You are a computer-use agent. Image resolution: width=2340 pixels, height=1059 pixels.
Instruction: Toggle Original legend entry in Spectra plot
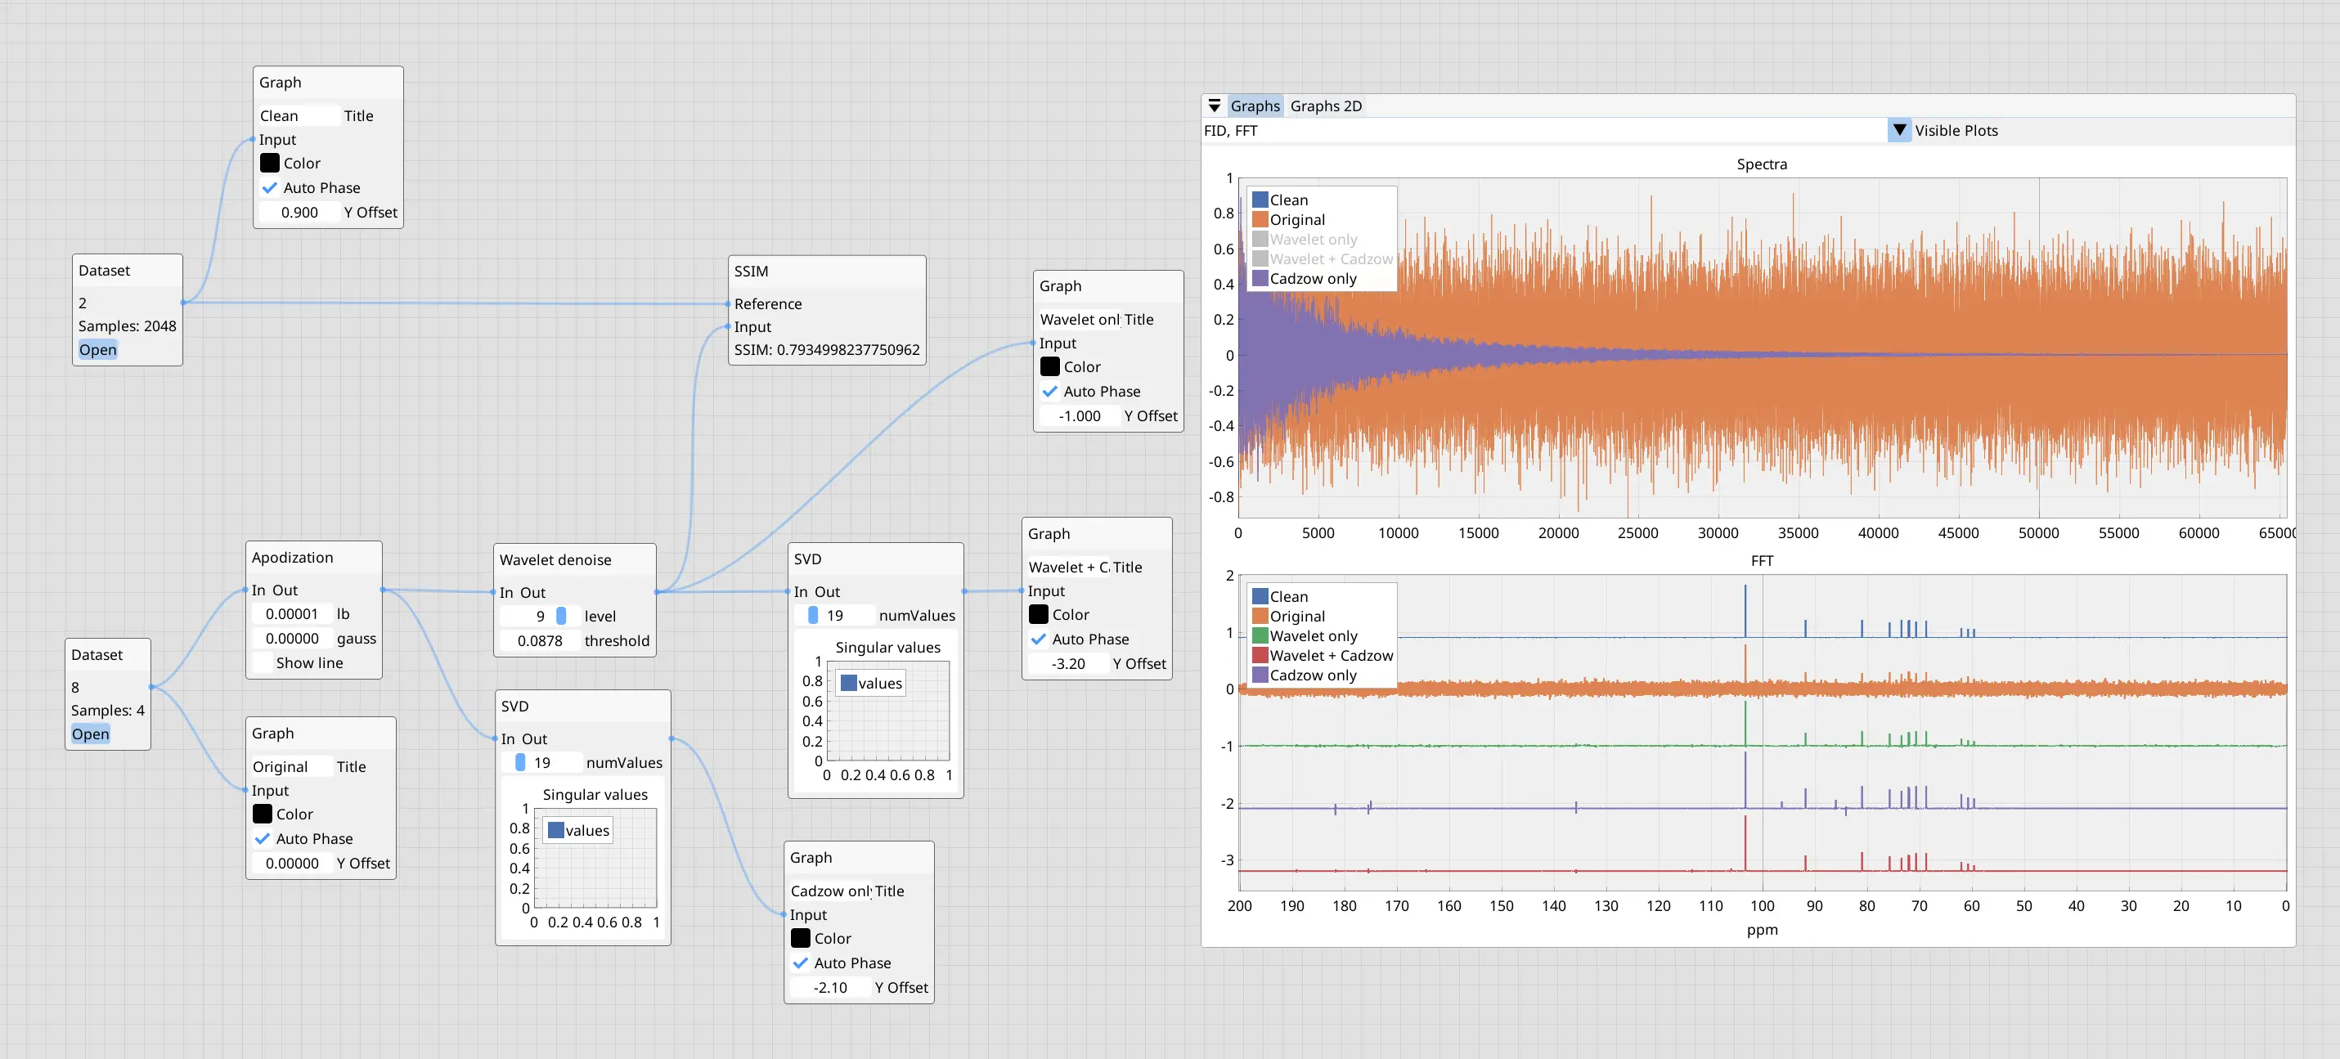1288,220
